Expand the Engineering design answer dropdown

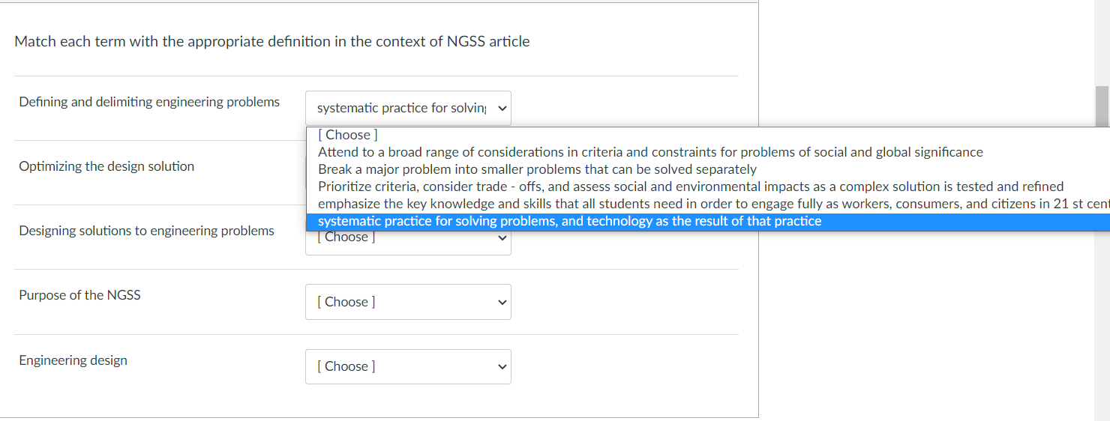pyautogui.click(x=407, y=366)
